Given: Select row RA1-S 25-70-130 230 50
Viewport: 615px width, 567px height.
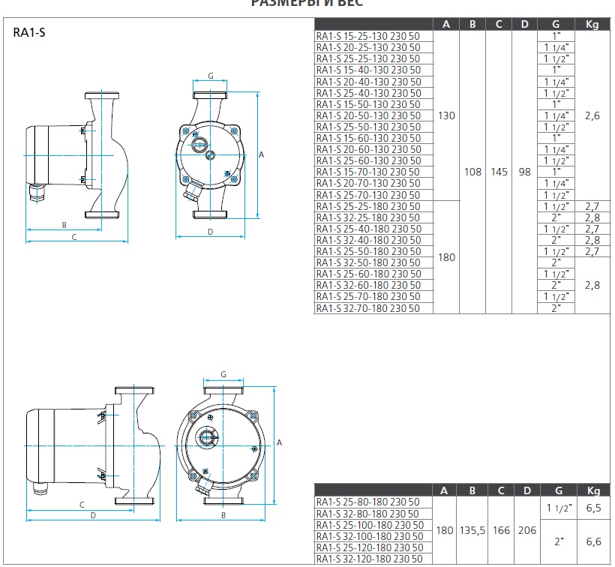Looking at the screenshot, I should tap(373, 195).
